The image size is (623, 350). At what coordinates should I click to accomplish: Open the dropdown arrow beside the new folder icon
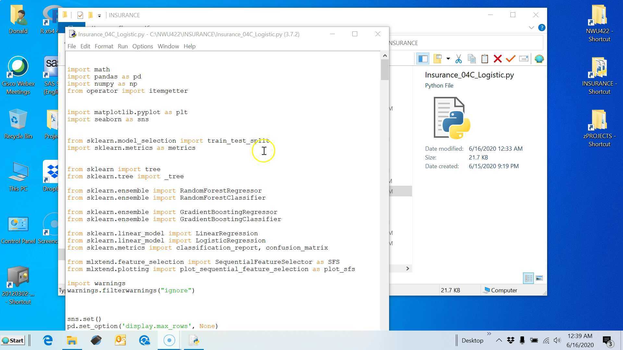coord(448,59)
